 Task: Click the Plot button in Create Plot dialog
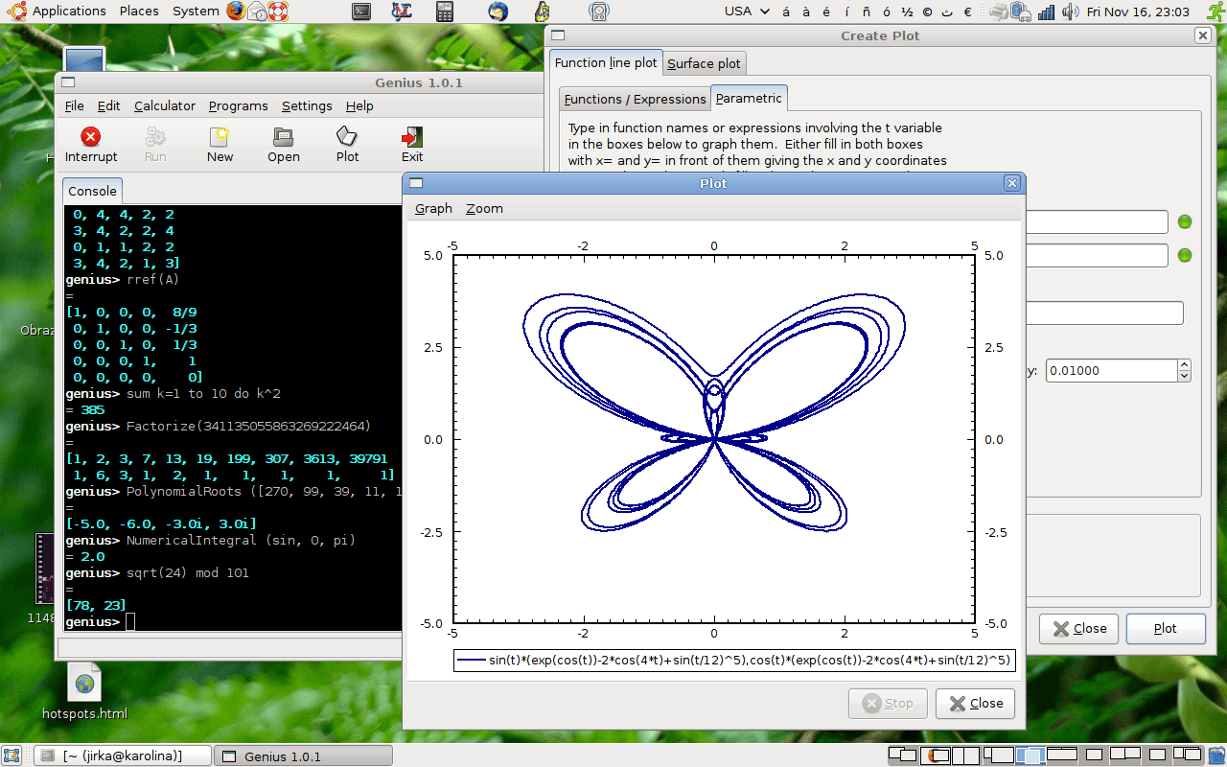coord(1166,628)
